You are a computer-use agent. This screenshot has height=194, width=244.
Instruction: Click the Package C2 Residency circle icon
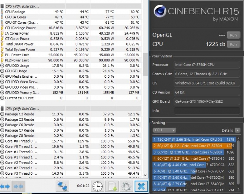click(2, 114)
